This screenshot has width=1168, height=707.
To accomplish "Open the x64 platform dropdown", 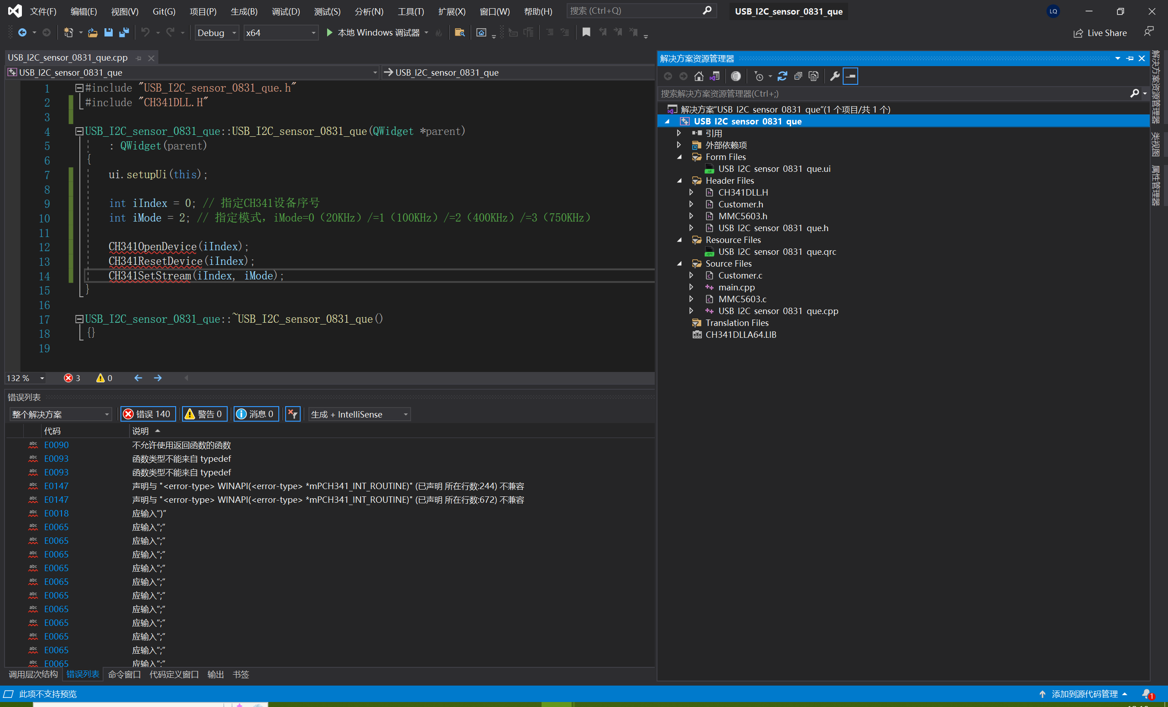I will 281,33.
